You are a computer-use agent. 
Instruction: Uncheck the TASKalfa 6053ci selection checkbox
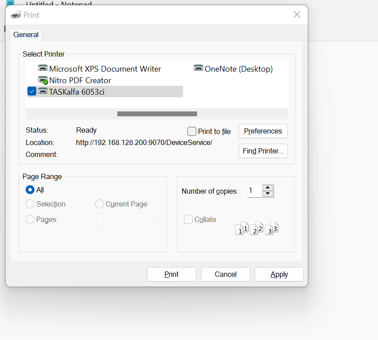32,92
